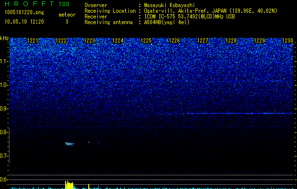Click the meteor count value 3

click(x=67, y=22)
